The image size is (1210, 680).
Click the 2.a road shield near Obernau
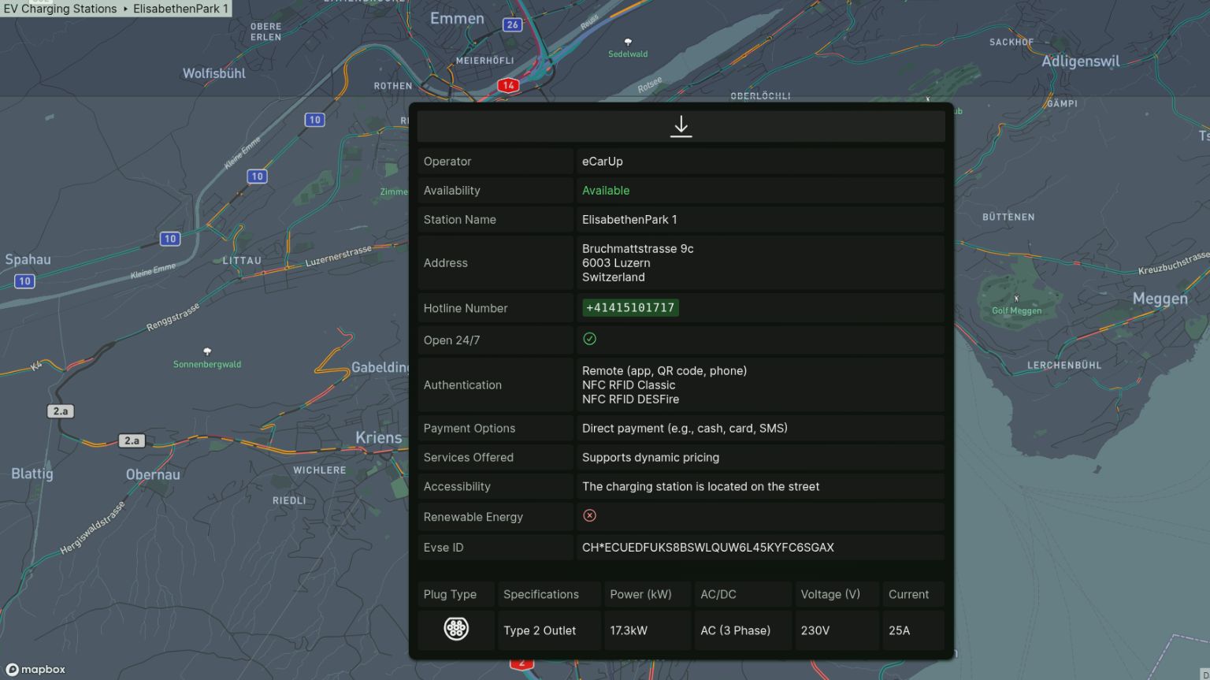pyautogui.click(x=132, y=440)
